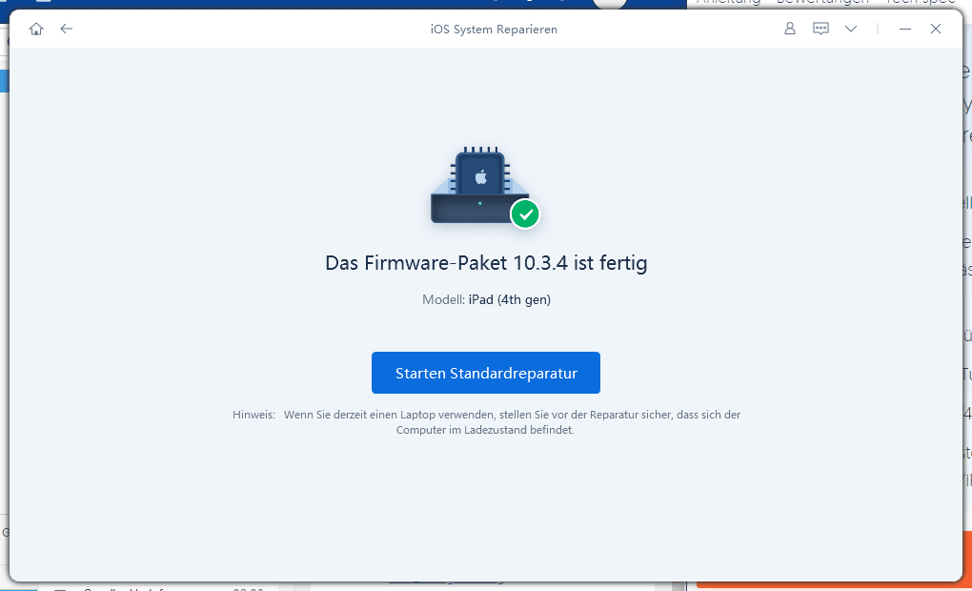Viewport: 972px width, 591px height.
Task: Click the Hinweis: label
Action: 253,415
